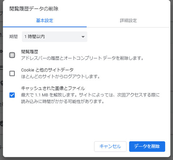This screenshot has height=160, width=173.
Task: Click the 閲覧履歴 label text
Action: click(30, 52)
